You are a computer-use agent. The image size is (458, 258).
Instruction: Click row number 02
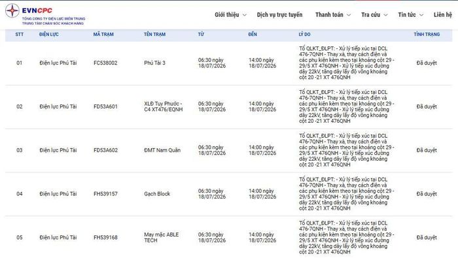point(19,106)
